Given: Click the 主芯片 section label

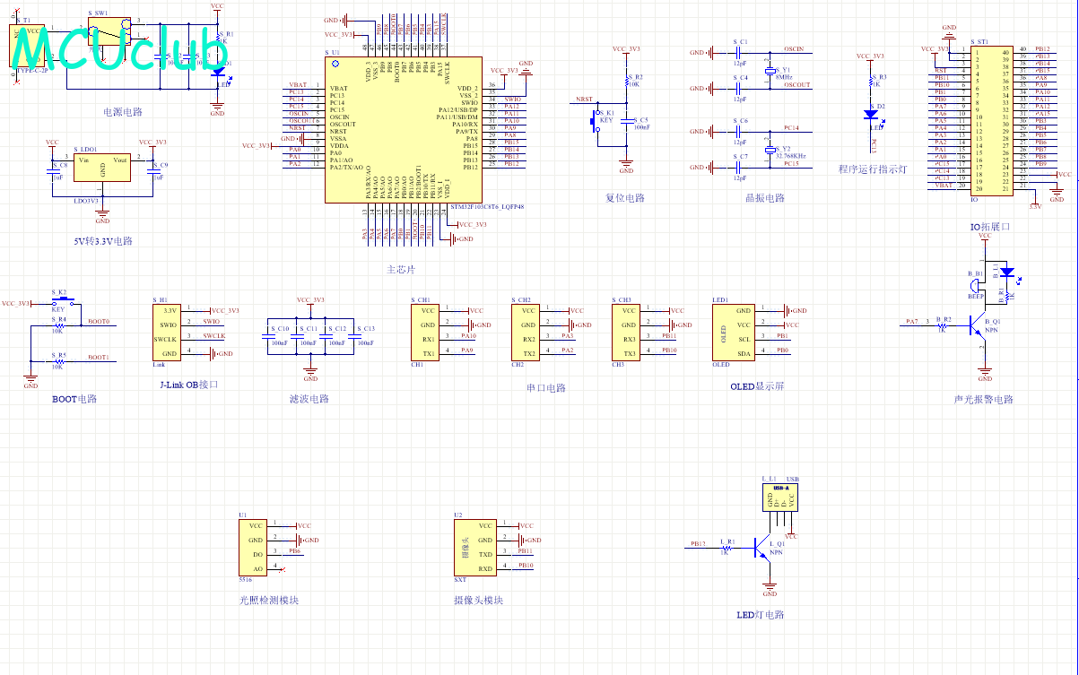Looking at the screenshot, I should point(401,269).
